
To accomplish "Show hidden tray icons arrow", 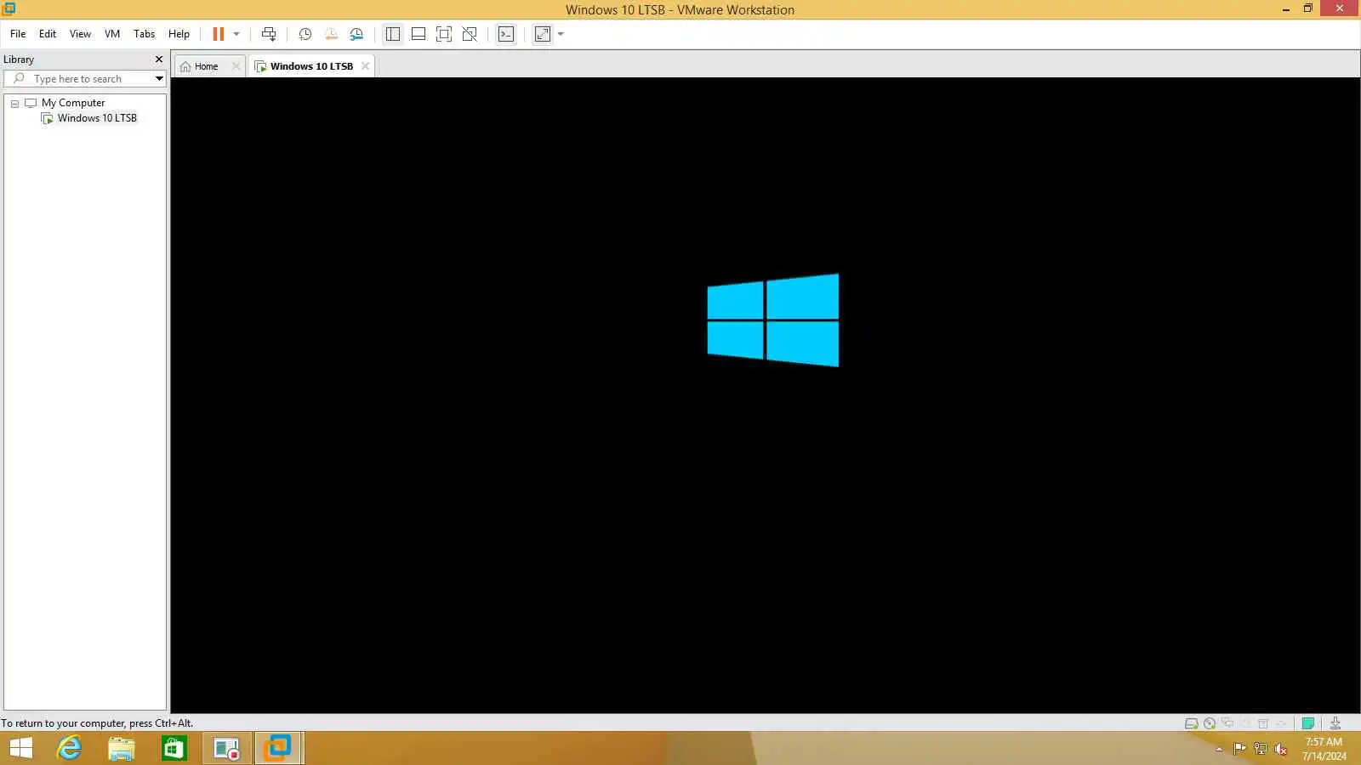I will (x=1219, y=749).
